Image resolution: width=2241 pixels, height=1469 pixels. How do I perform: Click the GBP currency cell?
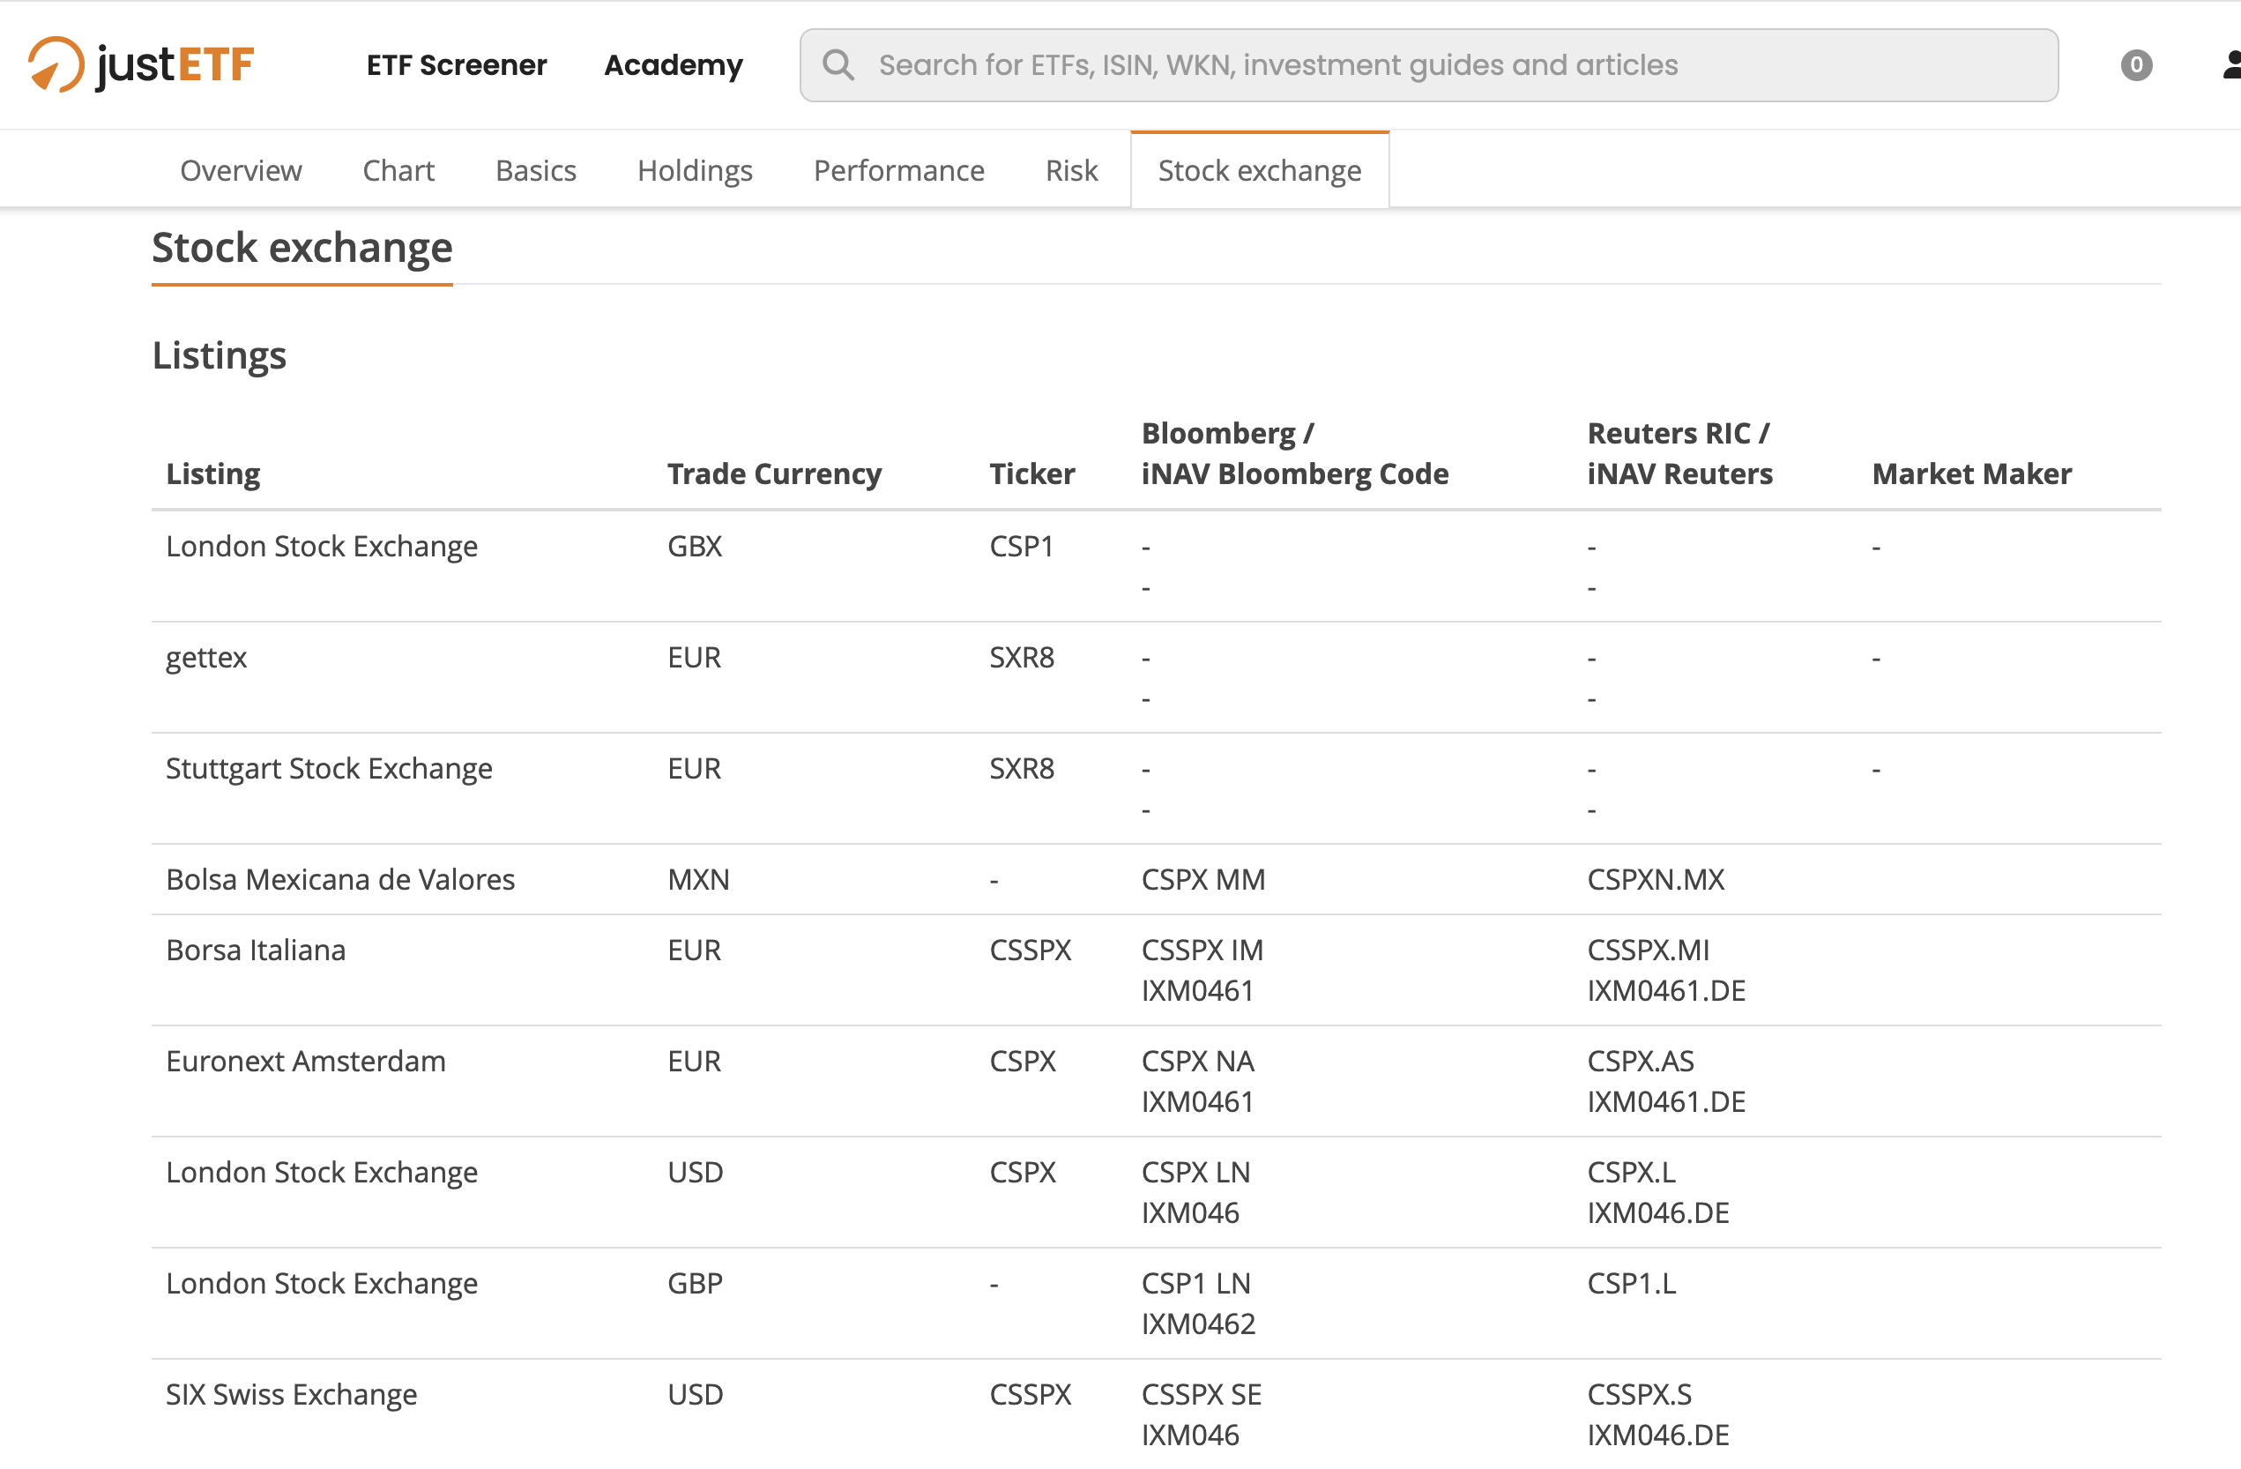(695, 1284)
